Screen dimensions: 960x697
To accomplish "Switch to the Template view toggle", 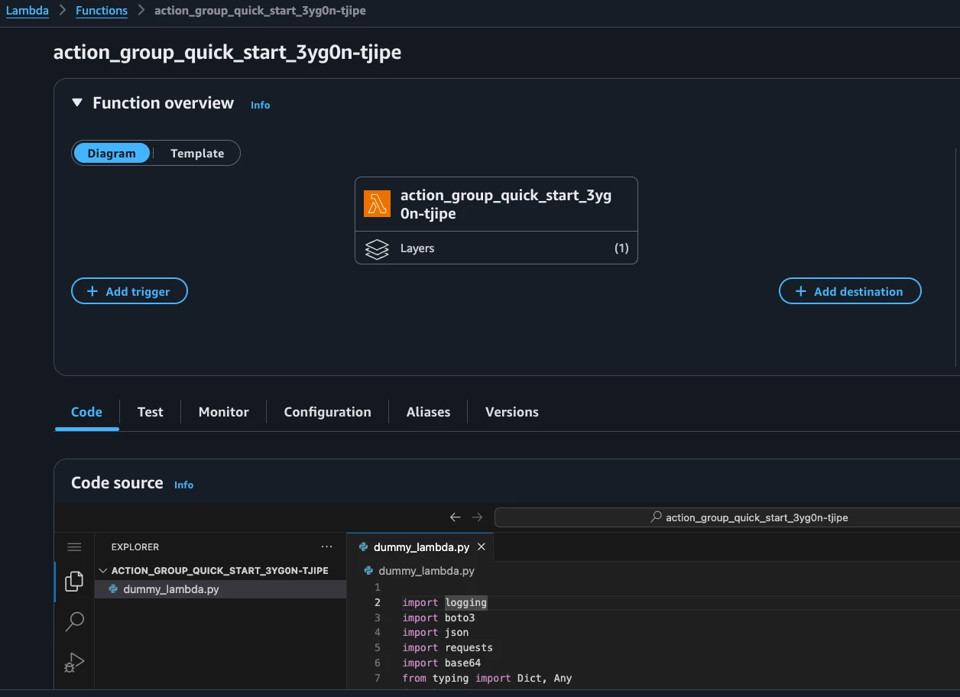I will coord(197,153).
